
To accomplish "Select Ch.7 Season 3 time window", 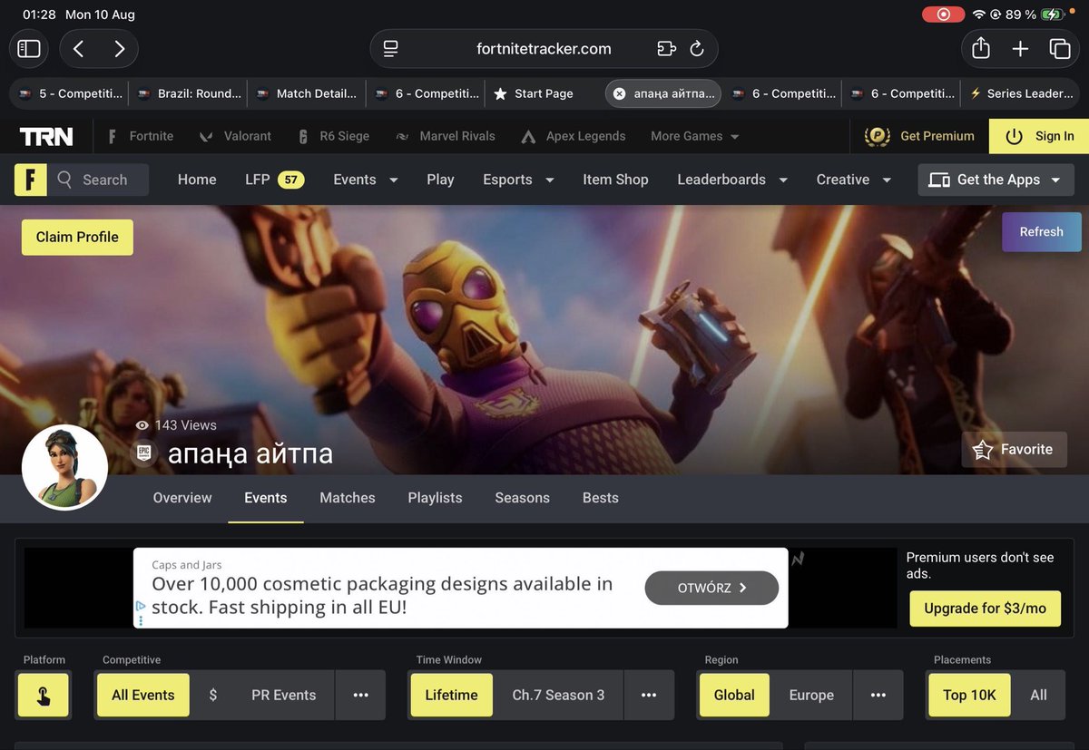I will coord(558,696).
